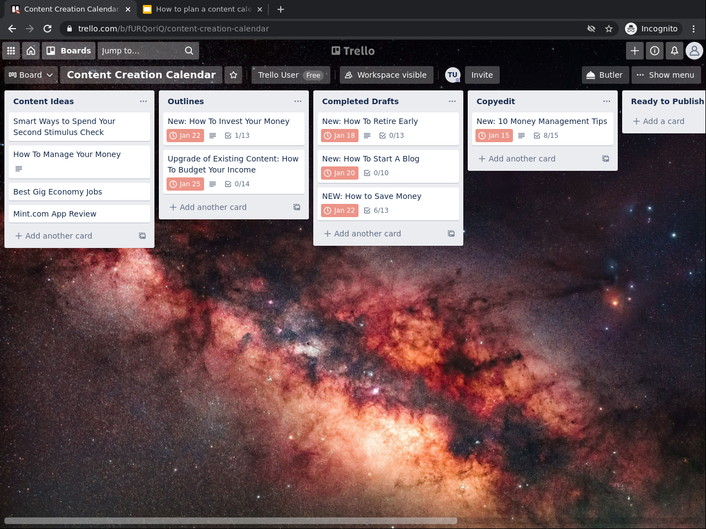The image size is (706, 529).
Task: Click the TU member avatar
Action: [453, 75]
